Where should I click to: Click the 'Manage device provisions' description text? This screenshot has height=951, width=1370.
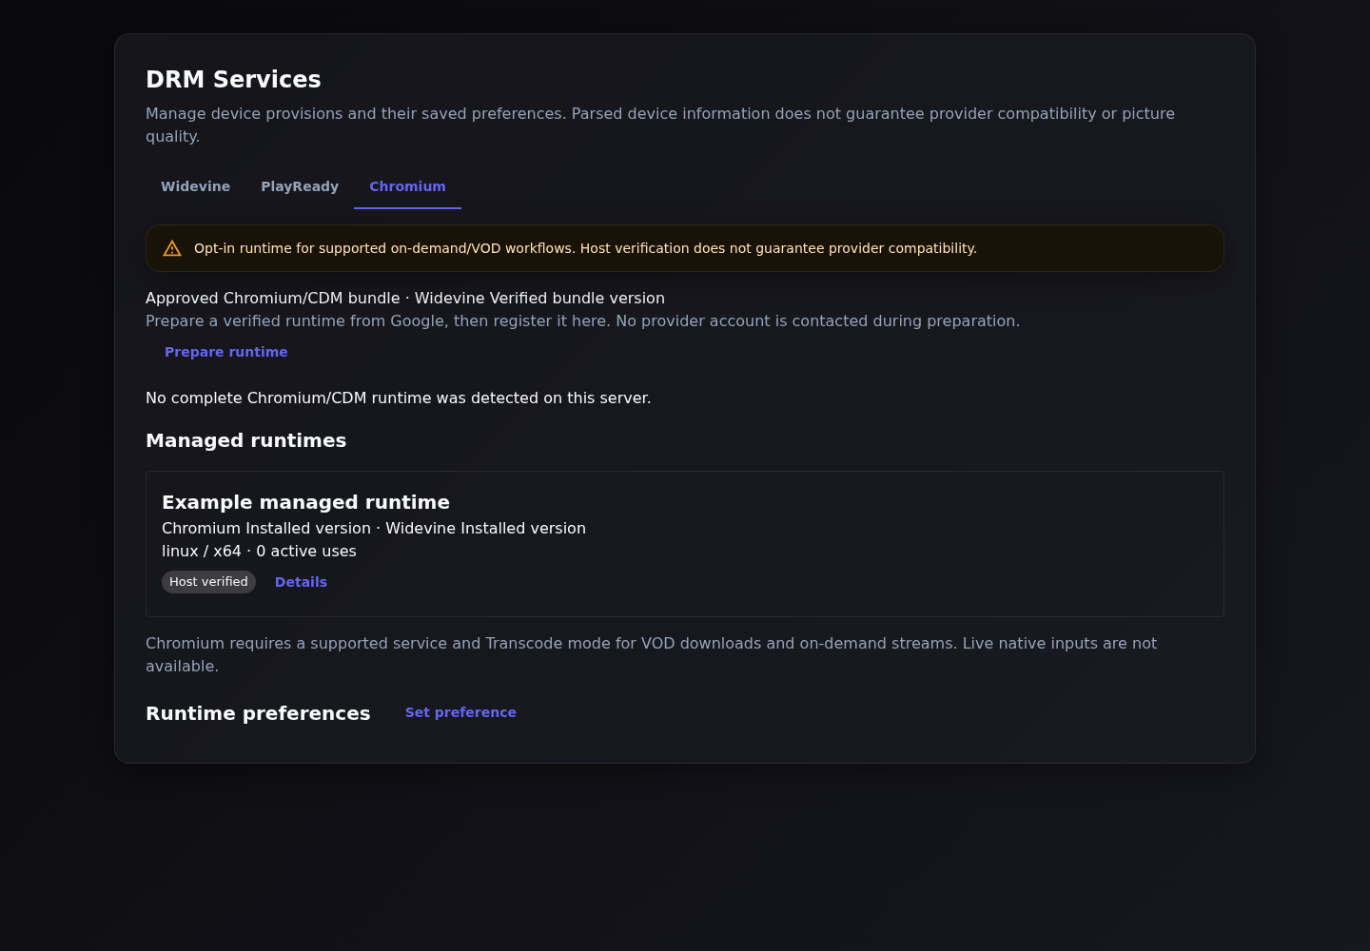(x=660, y=125)
